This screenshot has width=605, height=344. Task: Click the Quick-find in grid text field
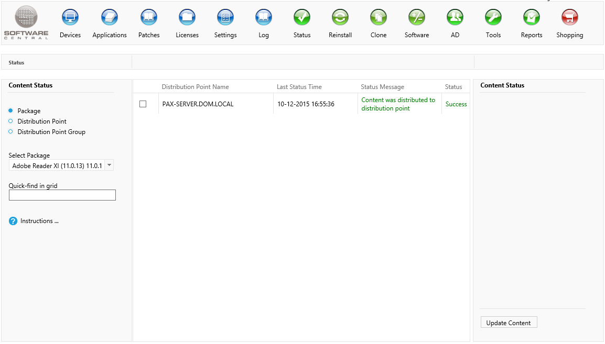point(62,195)
